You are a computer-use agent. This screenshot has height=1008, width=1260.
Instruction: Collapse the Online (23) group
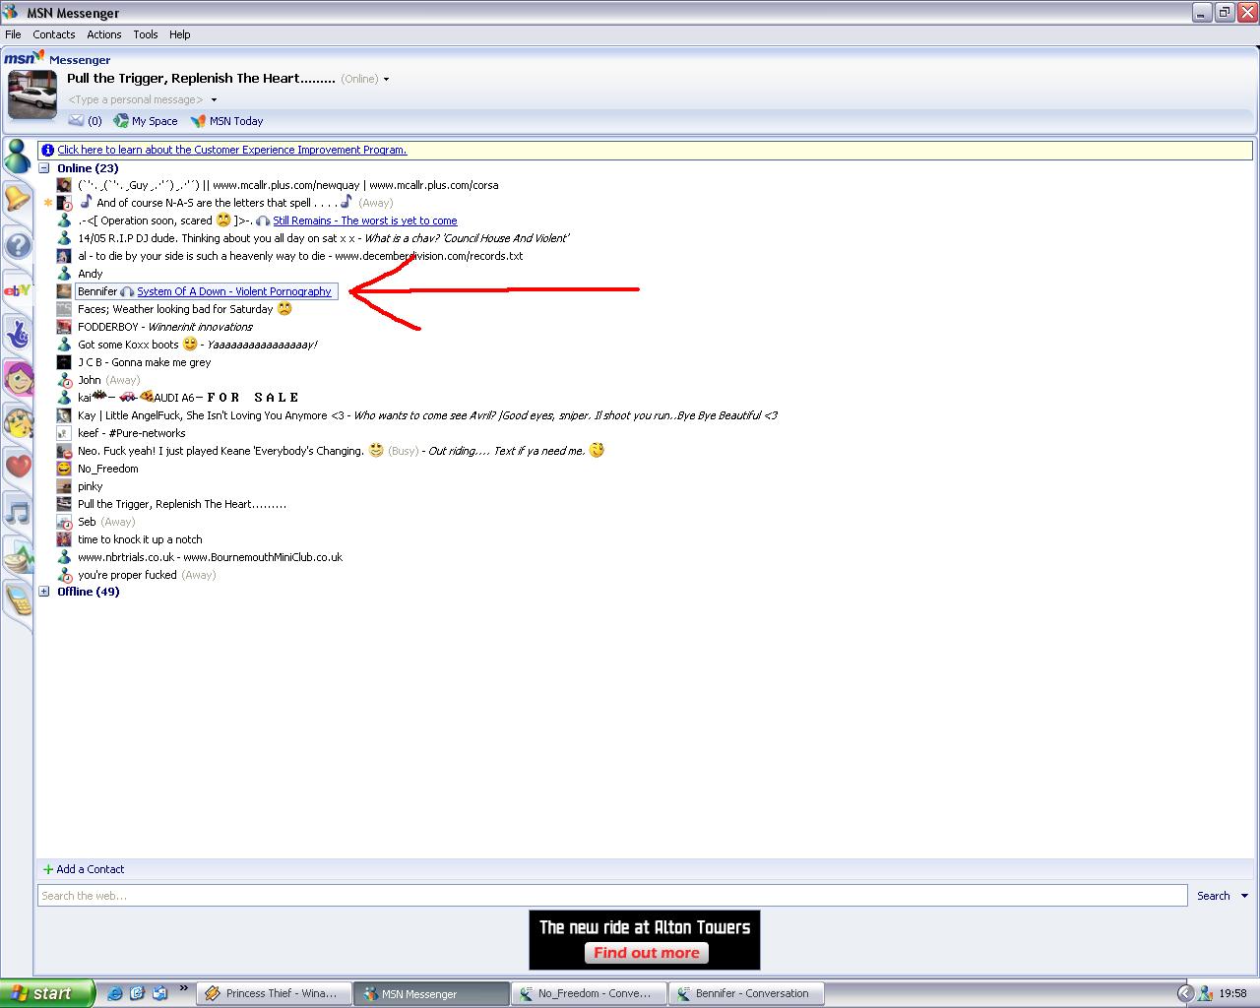point(44,168)
